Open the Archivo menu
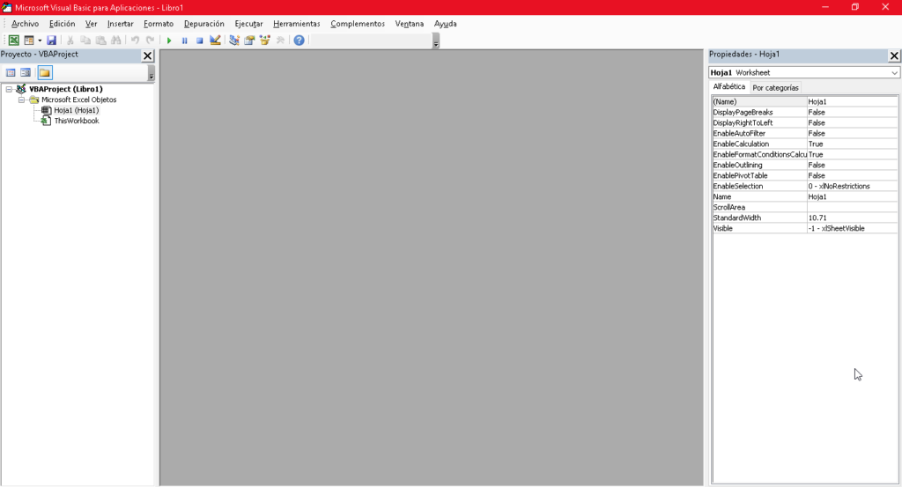This screenshot has height=487, width=902. click(x=25, y=24)
